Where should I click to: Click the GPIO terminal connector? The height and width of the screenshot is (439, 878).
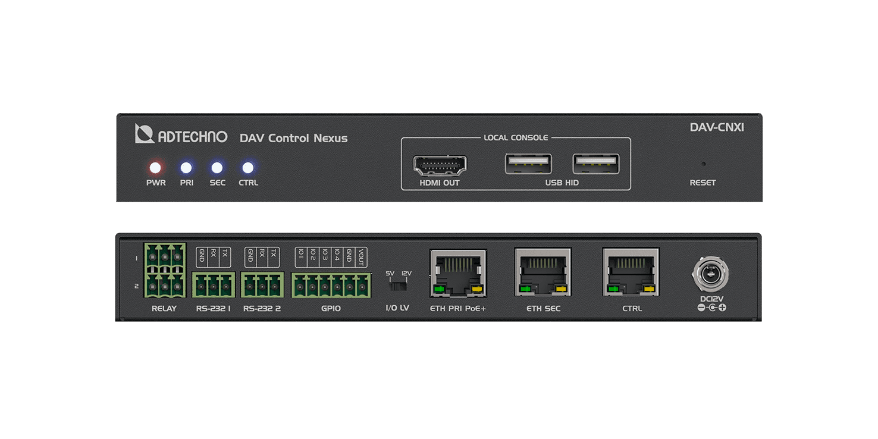pos(331,286)
